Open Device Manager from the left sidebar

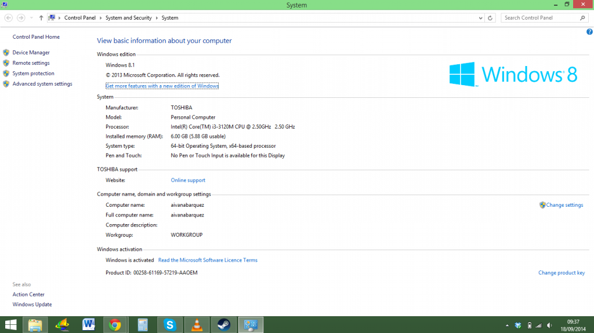click(31, 53)
